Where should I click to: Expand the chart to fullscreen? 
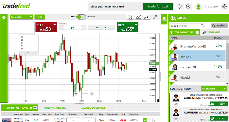pyautogui.click(x=155, y=17)
